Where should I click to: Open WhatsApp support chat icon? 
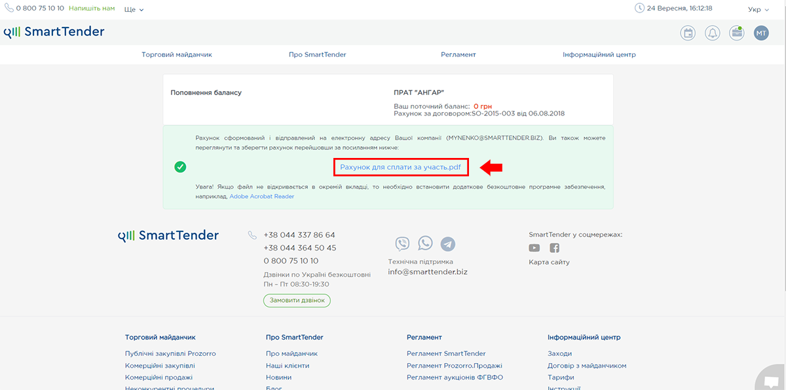[425, 243]
